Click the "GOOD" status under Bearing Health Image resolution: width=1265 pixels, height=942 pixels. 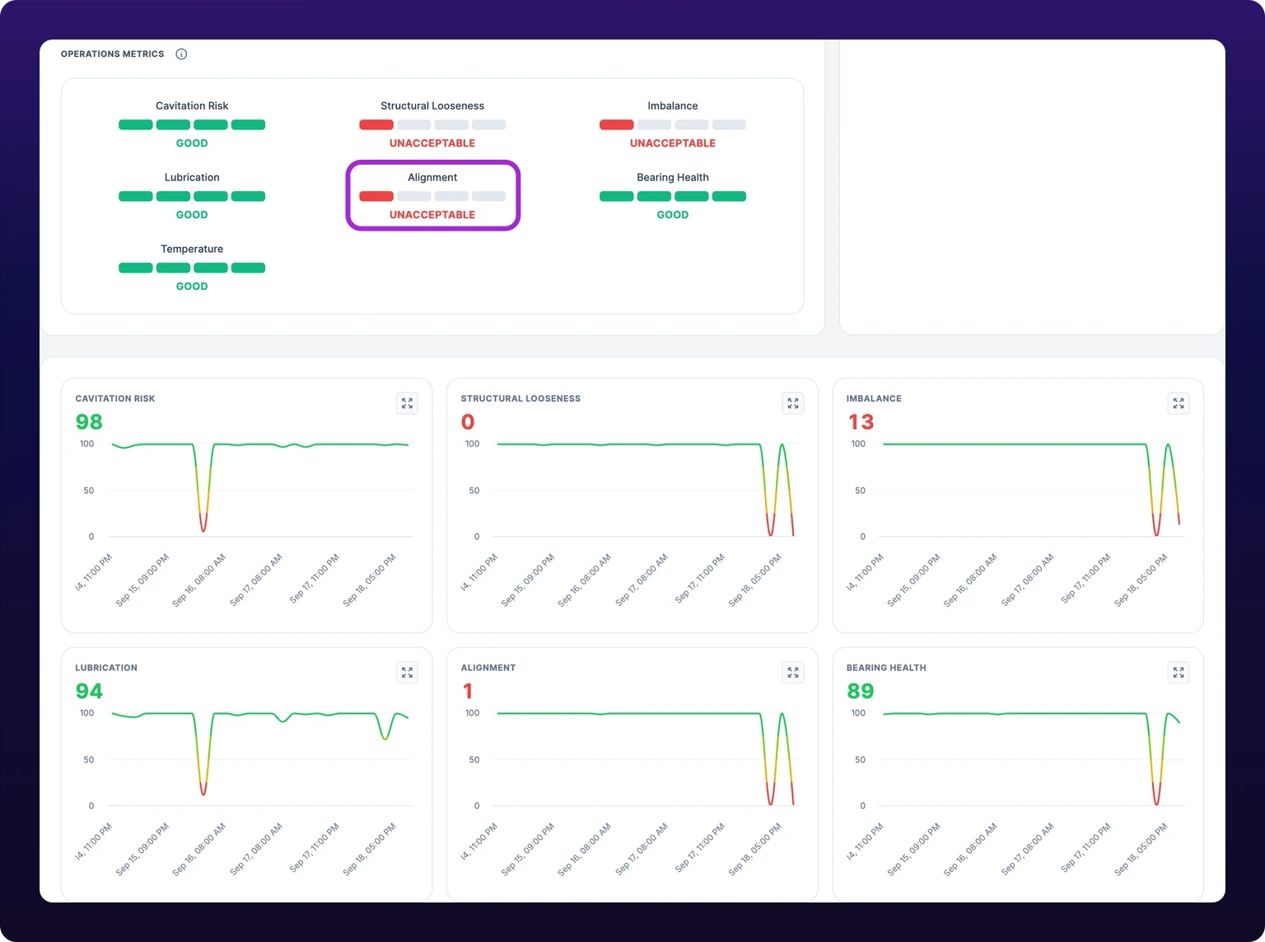673,215
